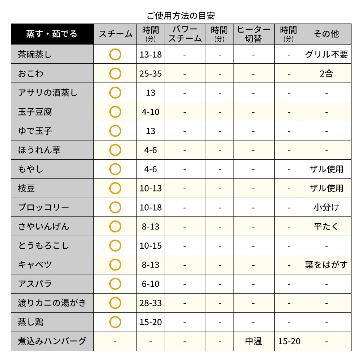Click the 中温 heater setting cell
The image size is (362, 362).
coord(254,341)
